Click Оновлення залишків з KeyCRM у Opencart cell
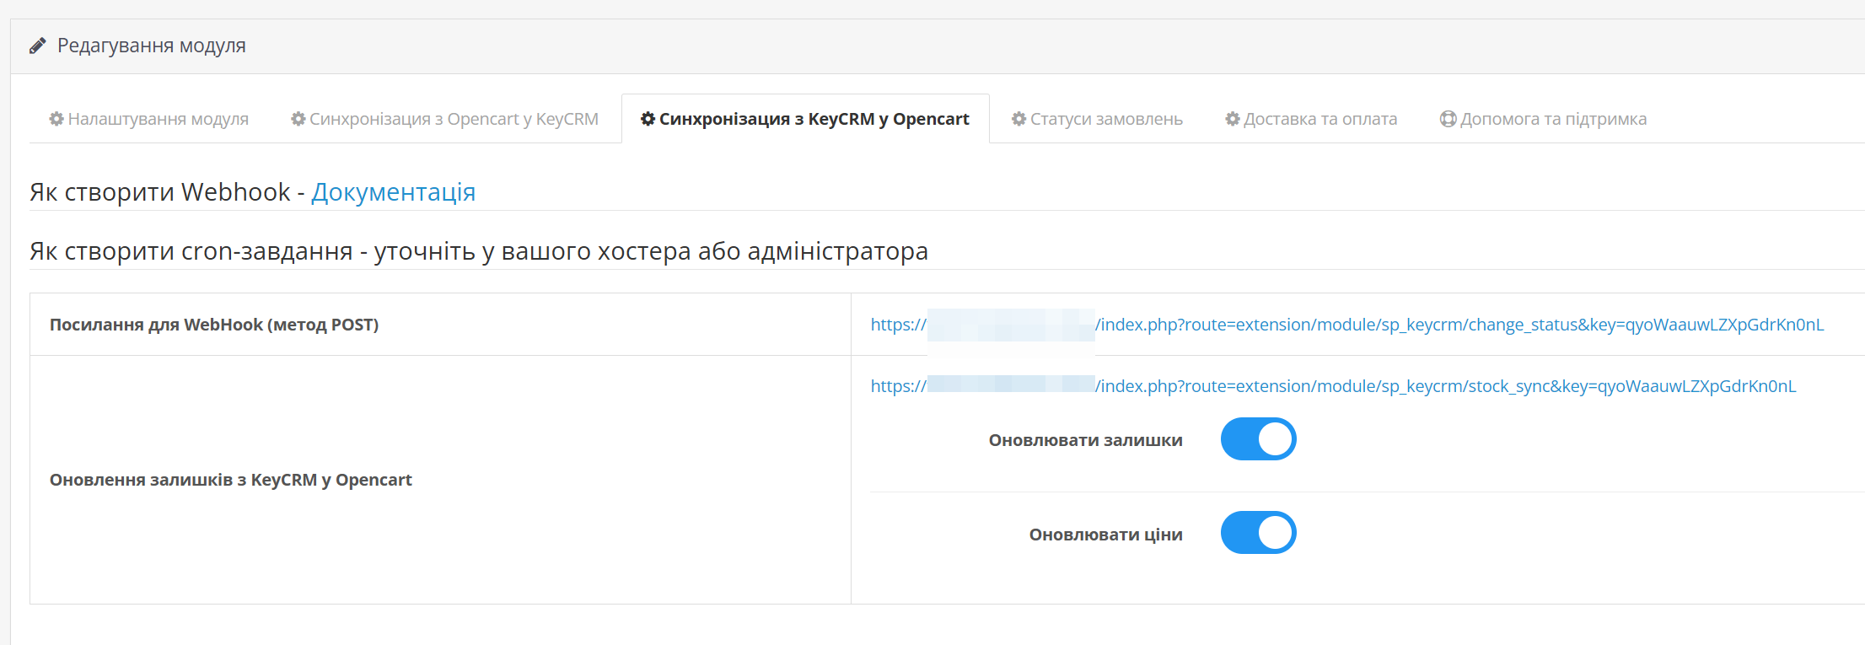 pyautogui.click(x=440, y=480)
